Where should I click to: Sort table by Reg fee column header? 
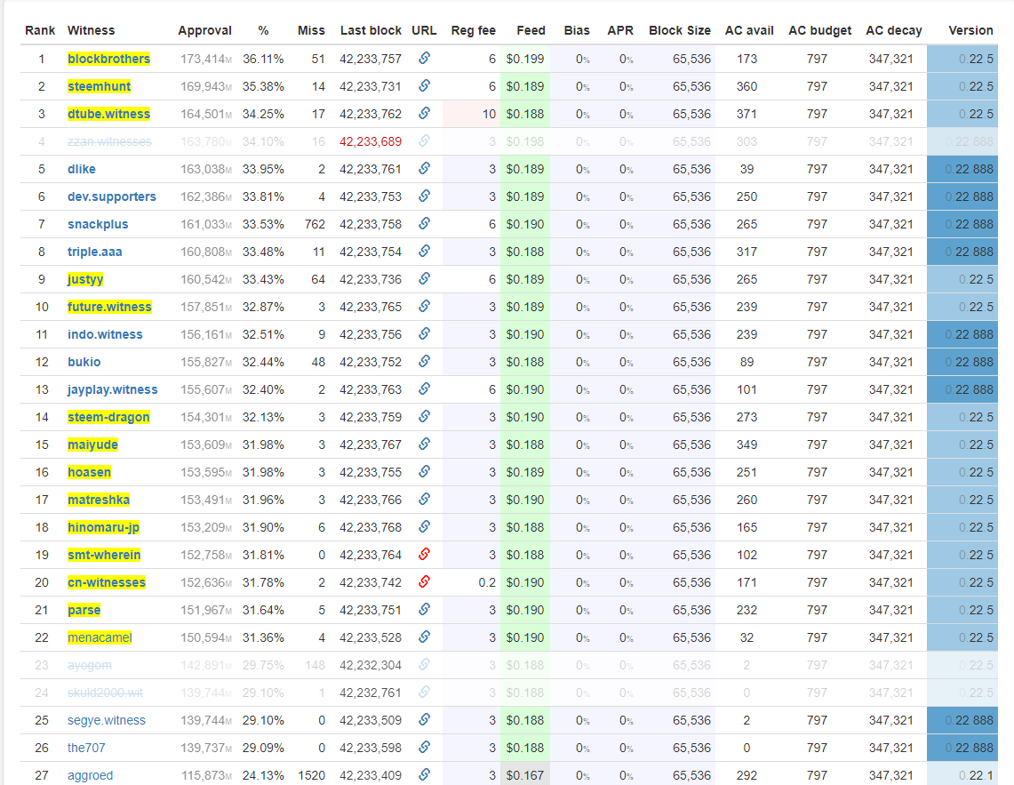coord(474,30)
